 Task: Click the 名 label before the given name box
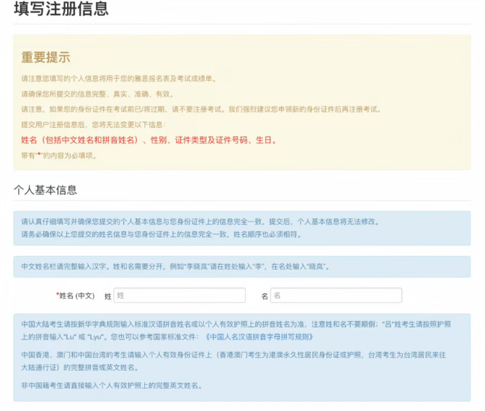coord(264,296)
